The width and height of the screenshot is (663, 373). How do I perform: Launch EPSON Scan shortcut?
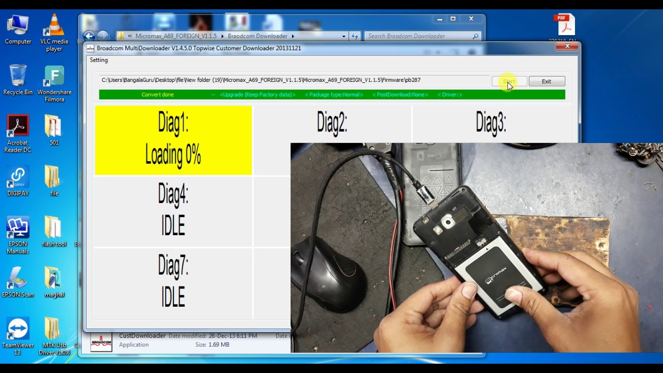18,282
